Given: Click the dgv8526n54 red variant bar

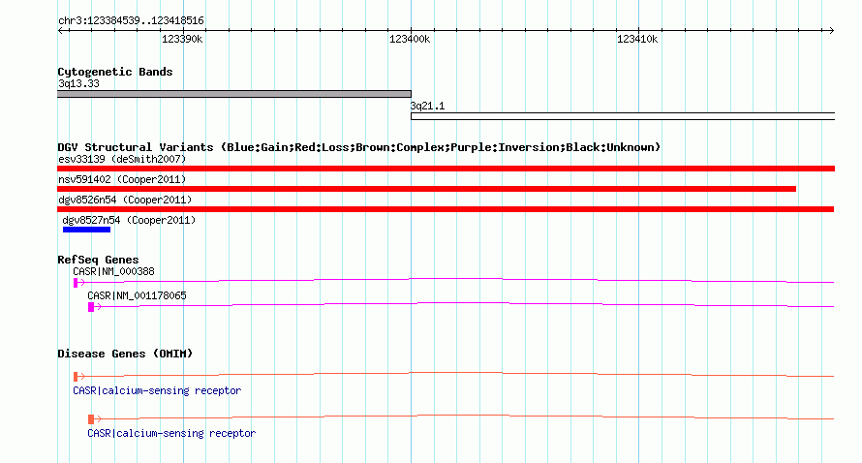Looking at the screenshot, I should click(x=446, y=209).
